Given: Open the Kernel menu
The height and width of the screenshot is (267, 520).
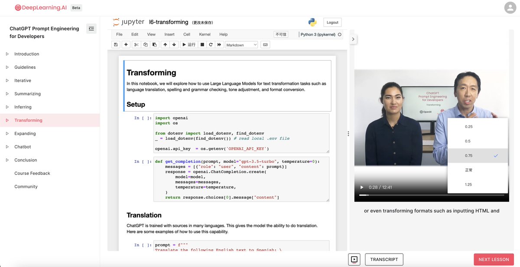Looking at the screenshot, I should click(x=205, y=34).
